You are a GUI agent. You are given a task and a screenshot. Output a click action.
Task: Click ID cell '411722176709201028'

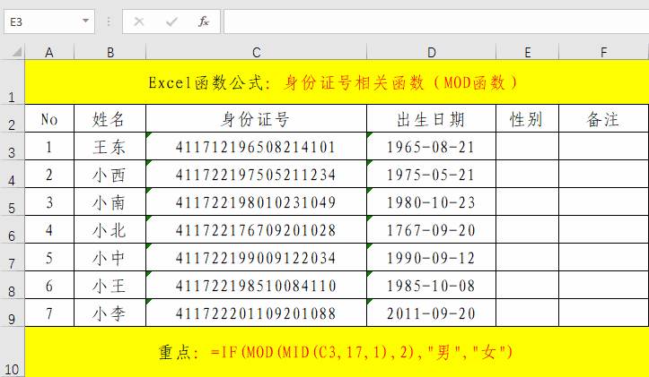pyautogui.click(x=256, y=229)
